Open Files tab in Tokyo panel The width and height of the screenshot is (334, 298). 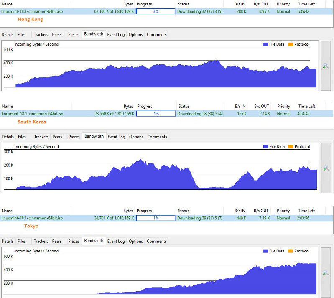[21, 241]
